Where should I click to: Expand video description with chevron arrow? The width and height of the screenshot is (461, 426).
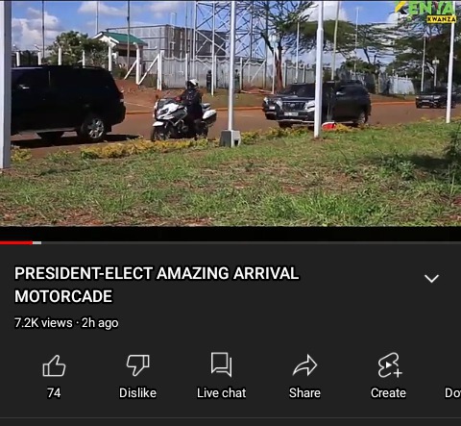(431, 278)
